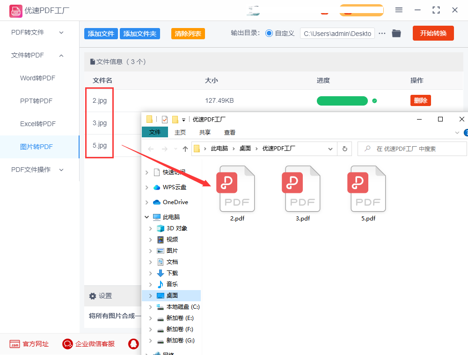Click 桌面 in Explorer address breadcrumb
Screen dimensions: 468x355
pos(245,149)
